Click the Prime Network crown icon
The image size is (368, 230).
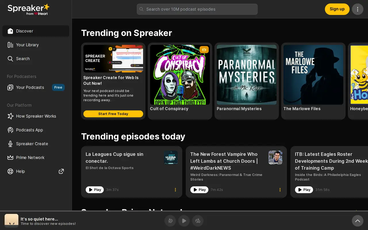[10, 158]
